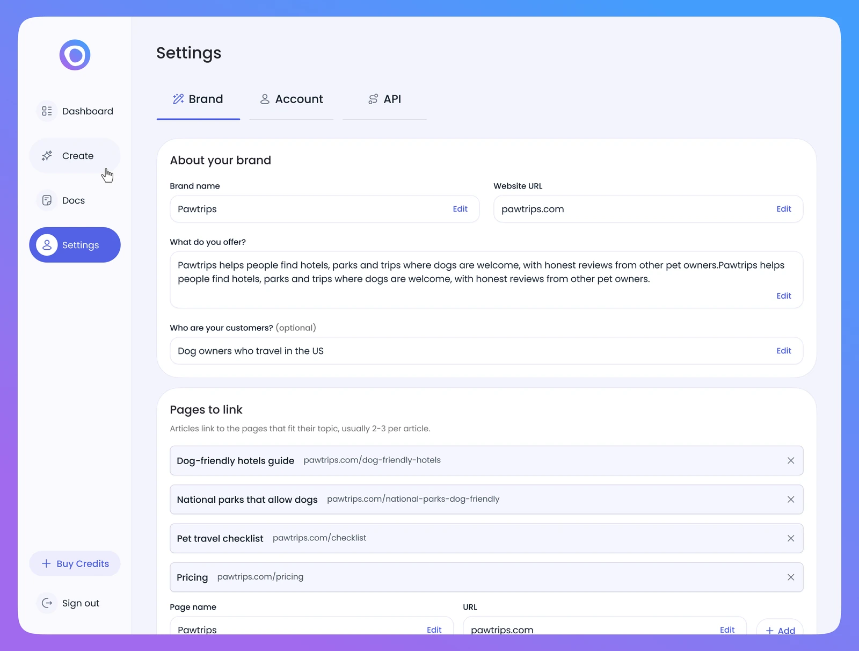859x651 pixels.
Task: Edit the Website URL field
Action: [784, 209]
